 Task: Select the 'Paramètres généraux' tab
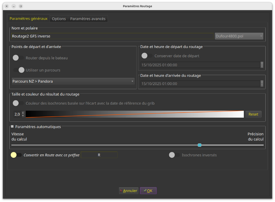pyautogui.click(x=29, y=19)
